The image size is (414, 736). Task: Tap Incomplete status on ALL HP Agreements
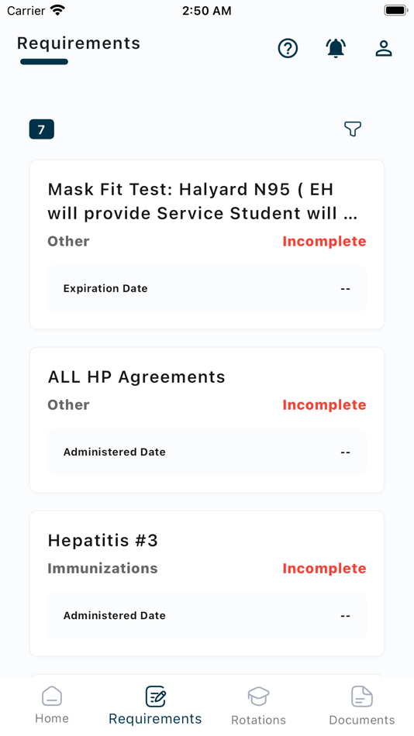324,405
